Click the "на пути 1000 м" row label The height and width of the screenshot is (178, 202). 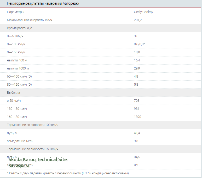pos(18,68)
